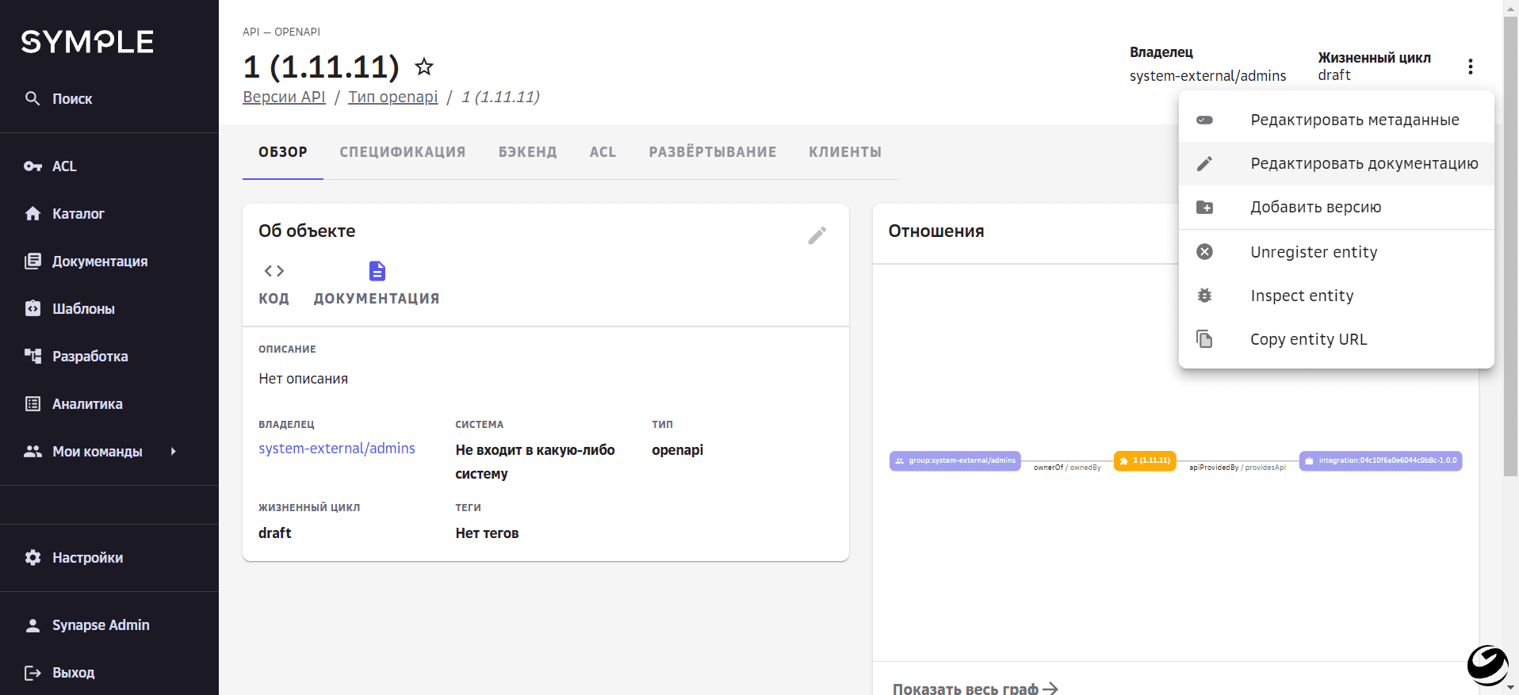1519x695 pixels.
Task: Click the Настройки gear icon
Action: pos(33,558)
